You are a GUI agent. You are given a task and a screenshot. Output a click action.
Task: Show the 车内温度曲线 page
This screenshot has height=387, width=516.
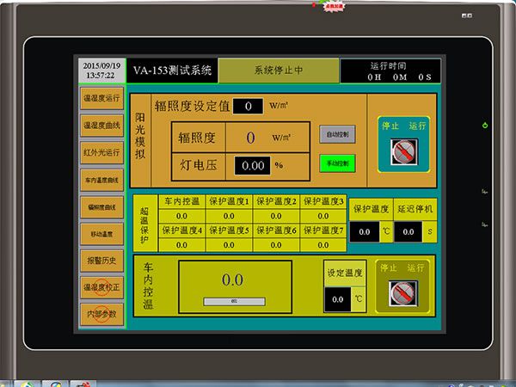coord(102,180)
